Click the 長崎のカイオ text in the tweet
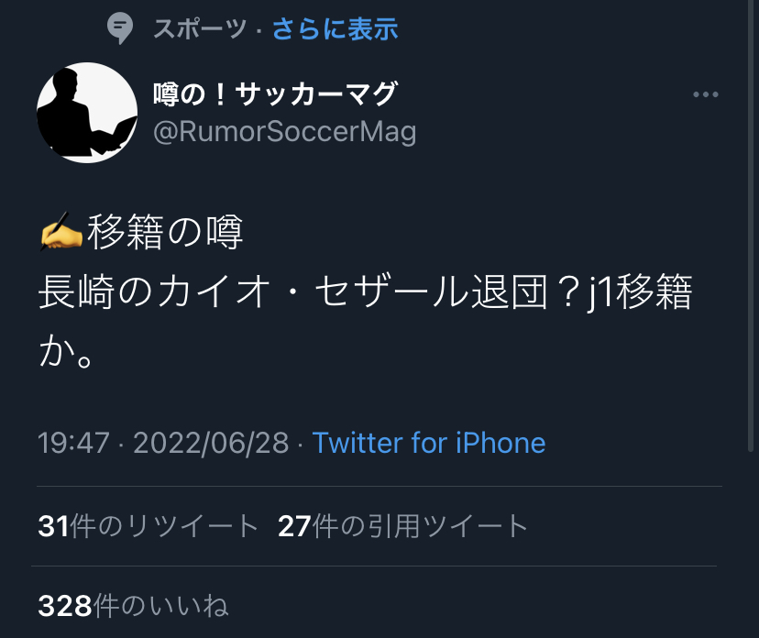 pos(154,291)
